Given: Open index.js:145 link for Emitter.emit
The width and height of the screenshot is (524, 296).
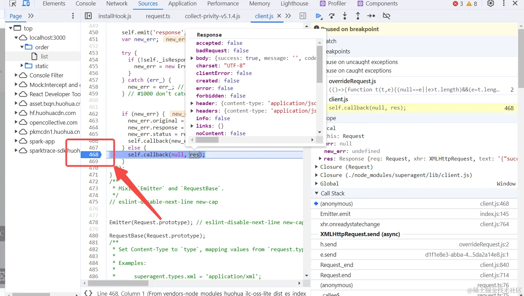Looking at the screenshot, I should [495, 214].
